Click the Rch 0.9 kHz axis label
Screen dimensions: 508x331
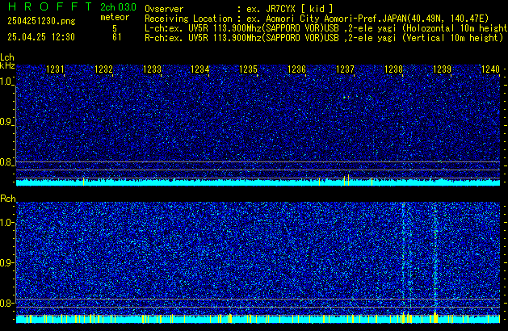pos(6,262)
